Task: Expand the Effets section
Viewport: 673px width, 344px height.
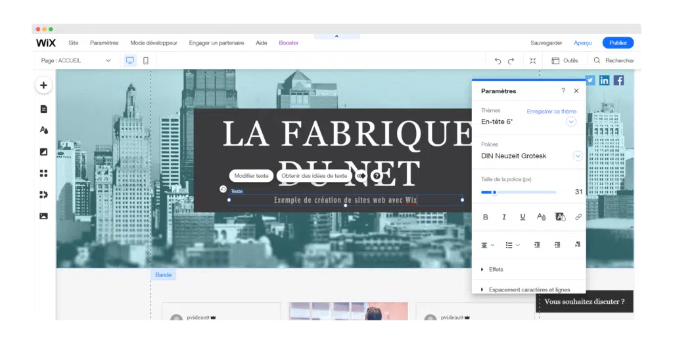Action: [x=496, y=269]
